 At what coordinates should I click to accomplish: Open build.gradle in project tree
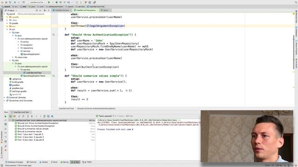16,82
